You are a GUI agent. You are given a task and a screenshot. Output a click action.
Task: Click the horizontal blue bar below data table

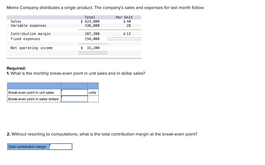point(74,58)
